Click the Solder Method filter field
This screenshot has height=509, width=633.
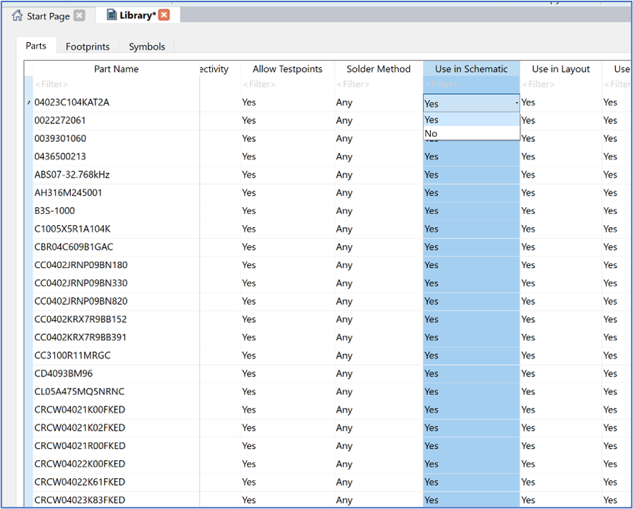pos(378,85)
